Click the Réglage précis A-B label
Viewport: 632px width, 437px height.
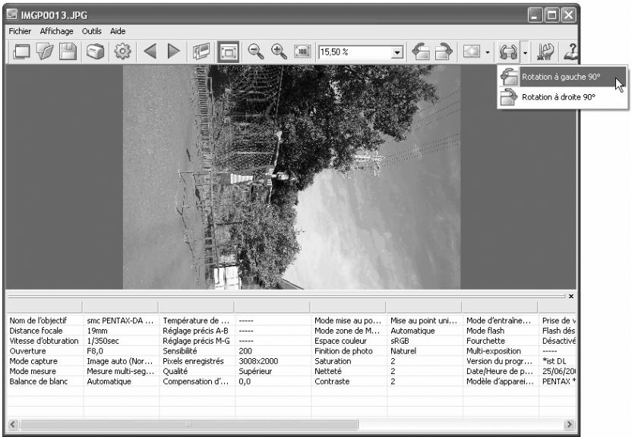point(195,331)
